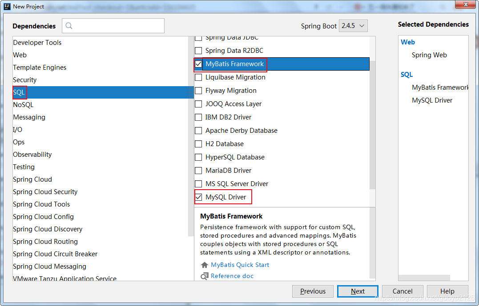Select Spring Web in Selected Dependencies
Screen dimensions: 479x306
click(429, 55)
